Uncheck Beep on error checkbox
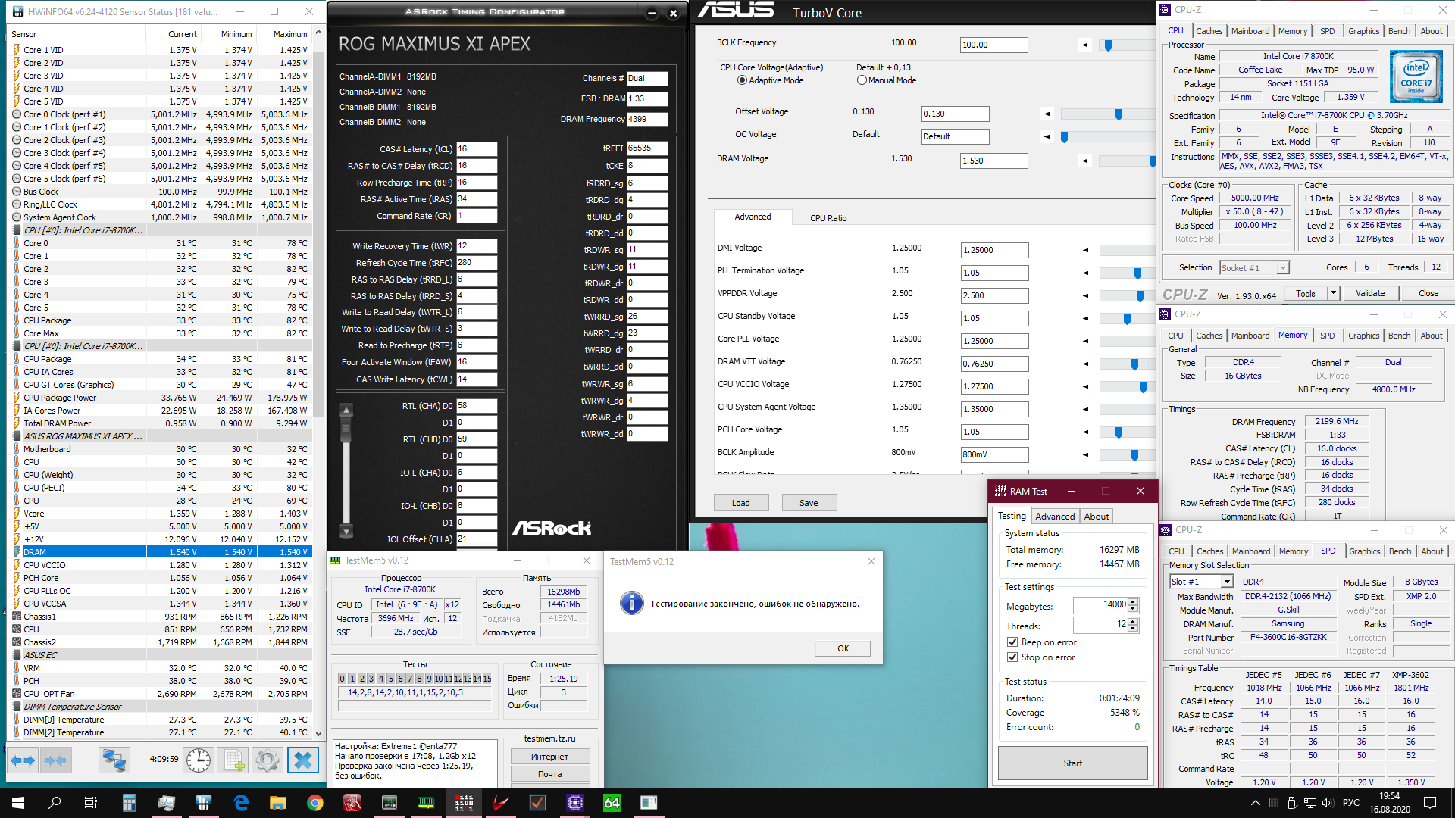The width and height of the screenshot is (1455, 818). tap(1012, 642)
